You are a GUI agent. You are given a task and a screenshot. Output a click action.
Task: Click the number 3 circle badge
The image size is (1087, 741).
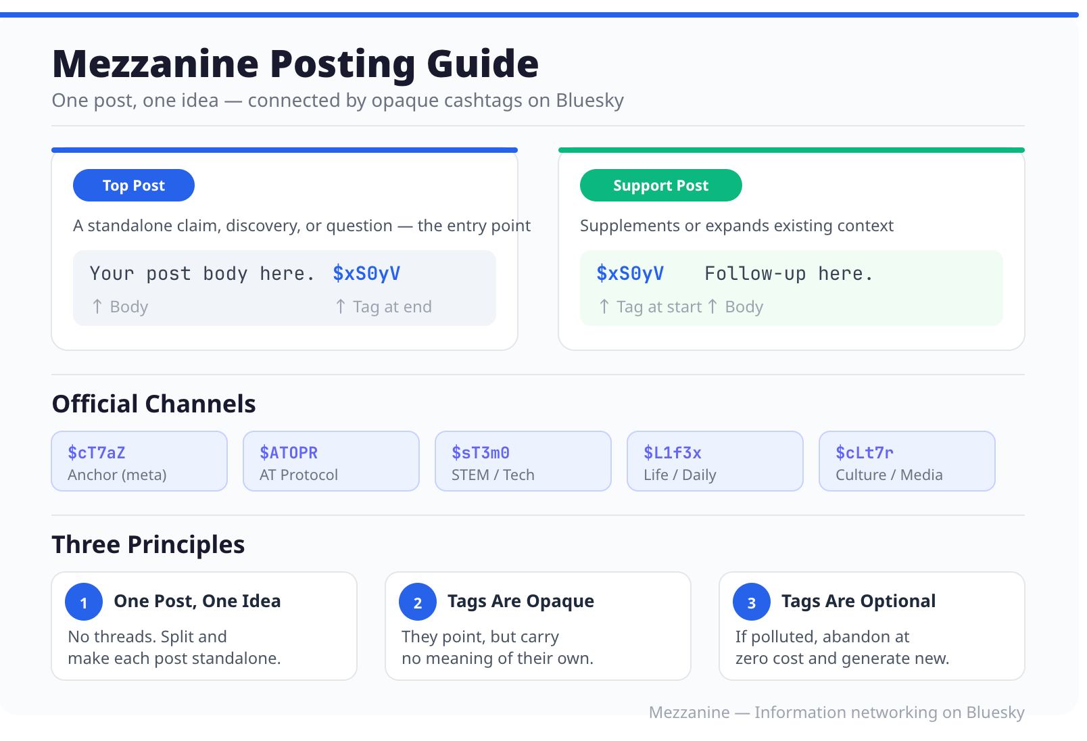coord(752,602)
